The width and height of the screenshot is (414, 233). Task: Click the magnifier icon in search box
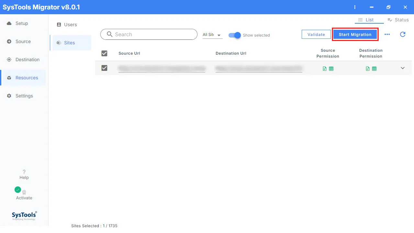pyautogui.click(x=110, y=34)
